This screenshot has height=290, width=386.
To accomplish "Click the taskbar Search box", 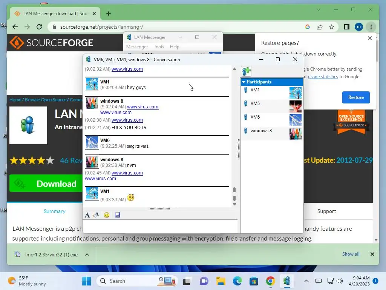I will pyautogui.click(x=137, y=281).
